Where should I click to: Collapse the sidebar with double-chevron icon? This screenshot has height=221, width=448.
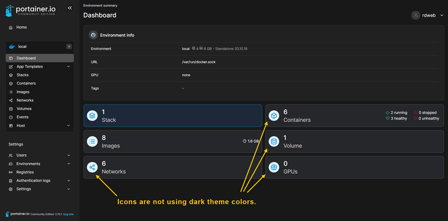pyautogui.click(x=70, y=8)
